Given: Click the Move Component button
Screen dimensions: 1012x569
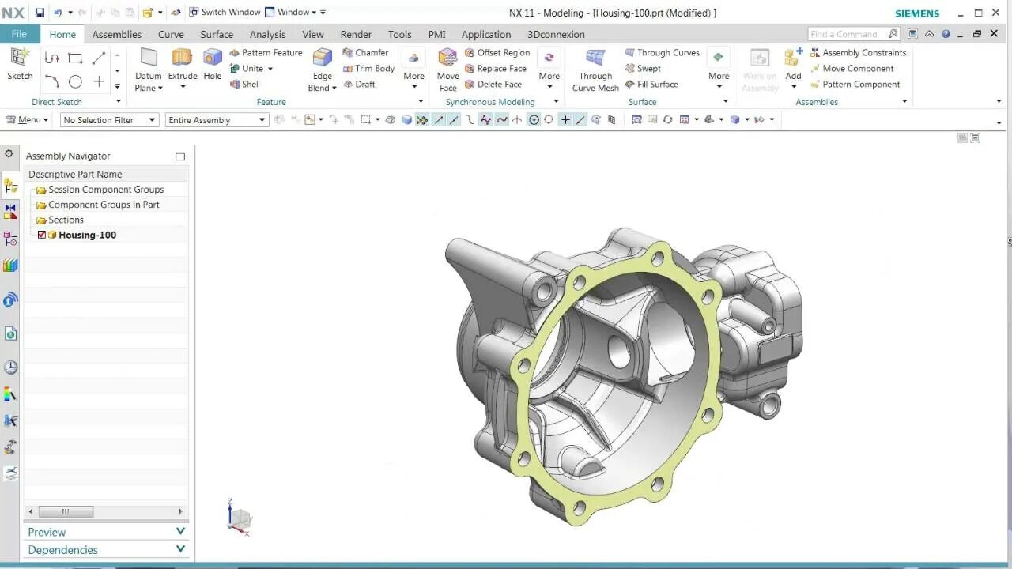Looking at the screenshot, I should (x=852, y=69).
